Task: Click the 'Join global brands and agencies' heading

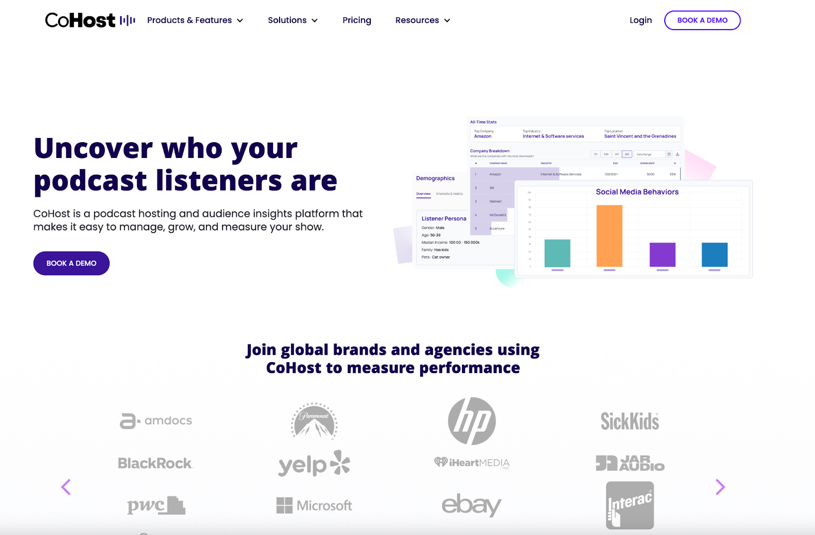Action: pyautogui.click(x=393, y=359)
